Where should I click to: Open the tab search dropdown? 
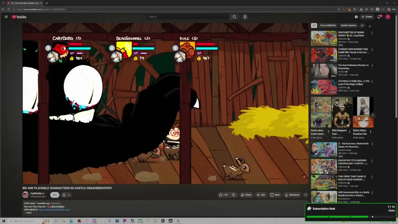click(3, 3)
